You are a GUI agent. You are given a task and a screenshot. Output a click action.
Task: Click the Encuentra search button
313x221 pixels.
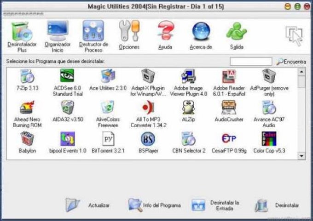[291, 62]
